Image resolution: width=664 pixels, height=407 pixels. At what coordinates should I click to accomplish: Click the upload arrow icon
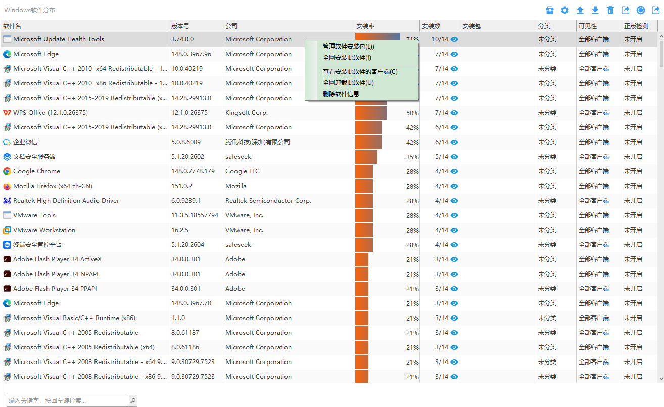pos(580,10)
